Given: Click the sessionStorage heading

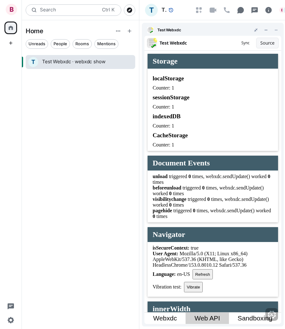Looking at the screenshot, I should tap(171, 97).
